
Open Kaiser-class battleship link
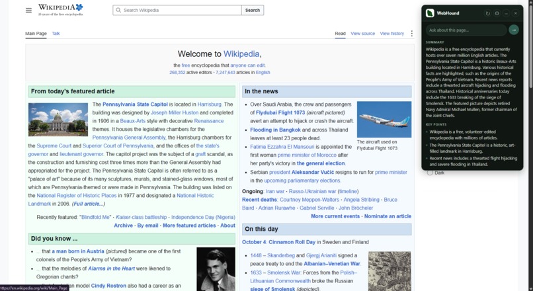141,217
